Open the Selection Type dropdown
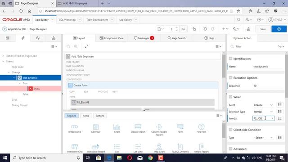Screen dimensions: 288x162 pos(263,112)
